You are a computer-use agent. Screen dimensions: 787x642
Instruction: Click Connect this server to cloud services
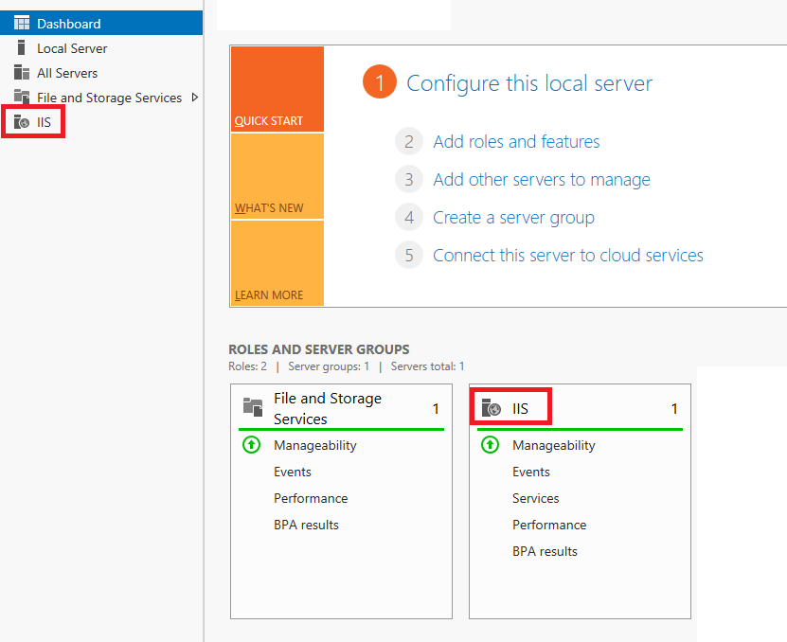(x=567, y=256)
